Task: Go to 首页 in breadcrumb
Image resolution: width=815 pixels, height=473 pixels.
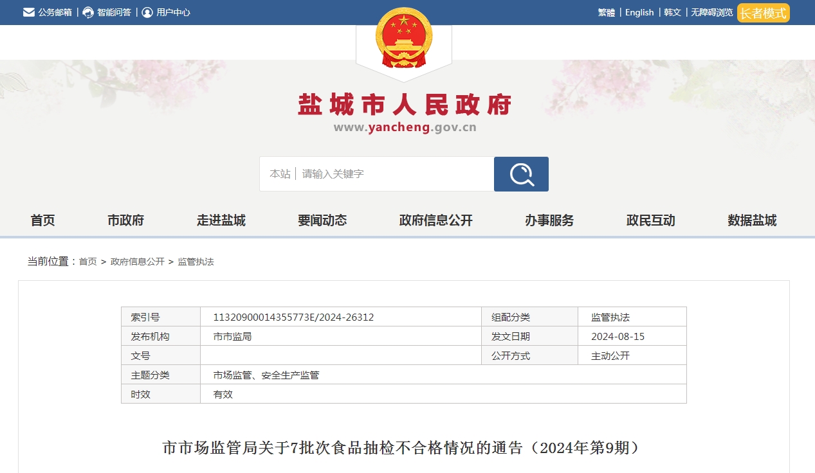Action: [88, 262]
